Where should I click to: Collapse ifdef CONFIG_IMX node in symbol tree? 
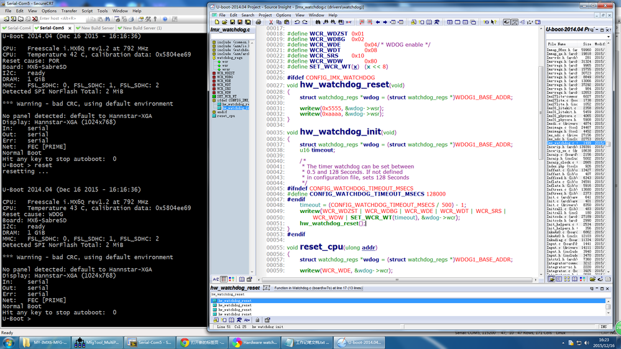click(x=214, y=101)
